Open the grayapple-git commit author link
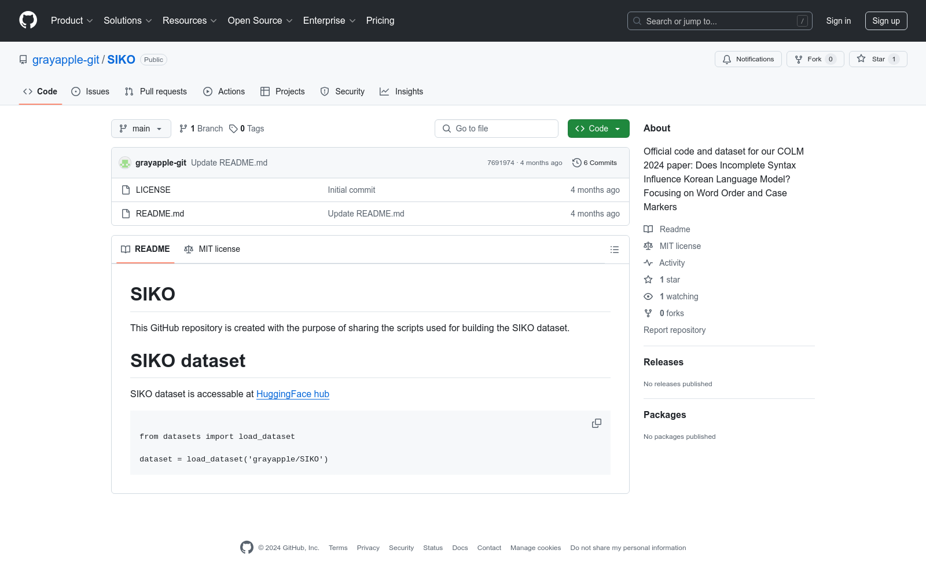This screenshot has height=579, width=926. (x=161, y=163)
